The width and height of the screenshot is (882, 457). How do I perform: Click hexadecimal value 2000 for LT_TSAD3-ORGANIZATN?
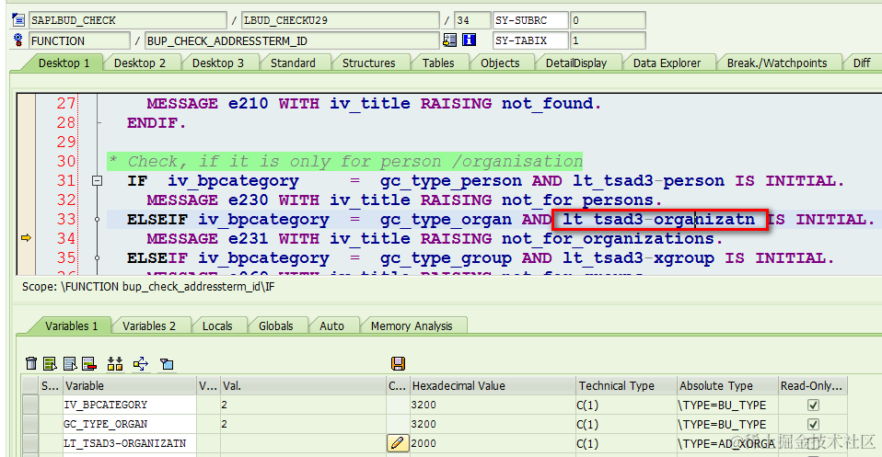tap(424, 443)
